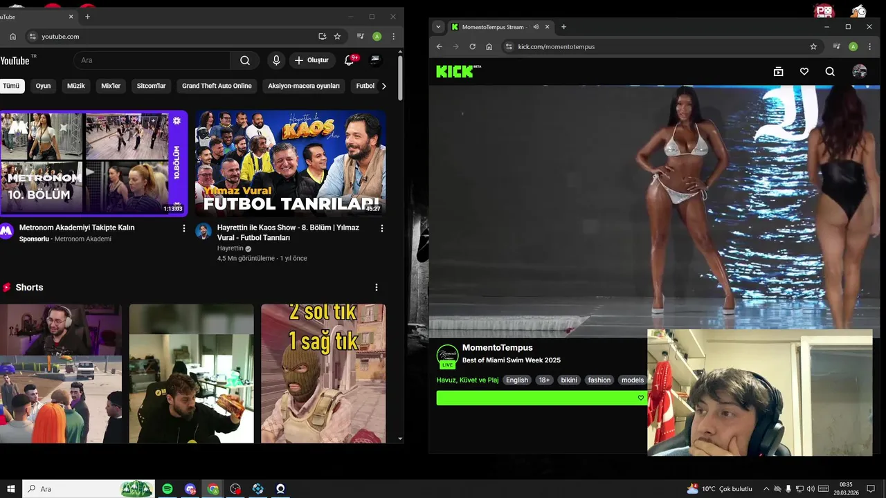Click the 'Oluştur' create button
Image resolution: width=886 pixels, height=498 pixels.
click(x=312, y=60)
